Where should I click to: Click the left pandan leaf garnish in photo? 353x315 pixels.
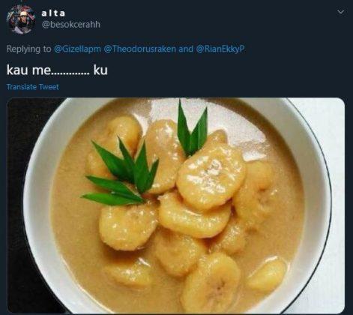[x=120, y=174]
